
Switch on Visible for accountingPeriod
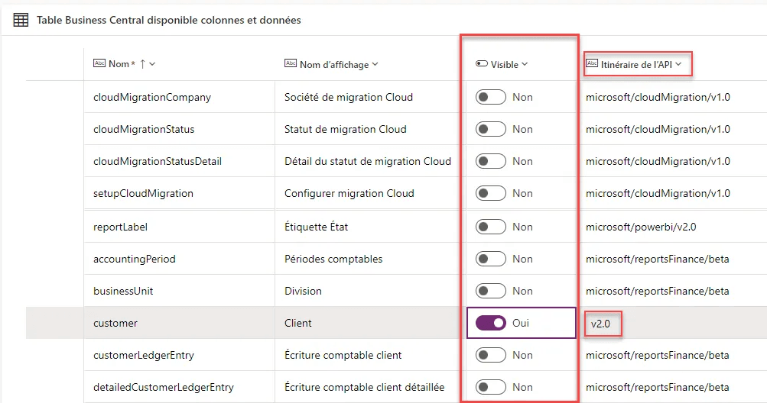click(x=491, y=259)
